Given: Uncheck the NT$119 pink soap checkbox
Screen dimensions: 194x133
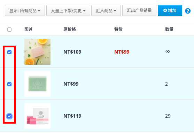Looking at the screenshot, I should click(9, 116).
